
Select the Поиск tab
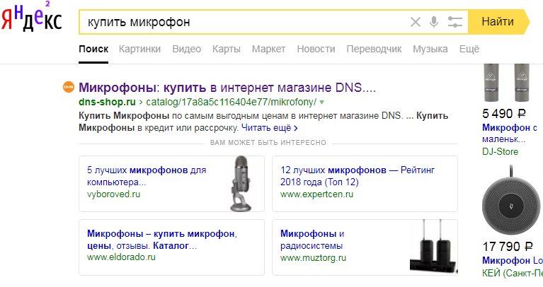coord(93,49)
